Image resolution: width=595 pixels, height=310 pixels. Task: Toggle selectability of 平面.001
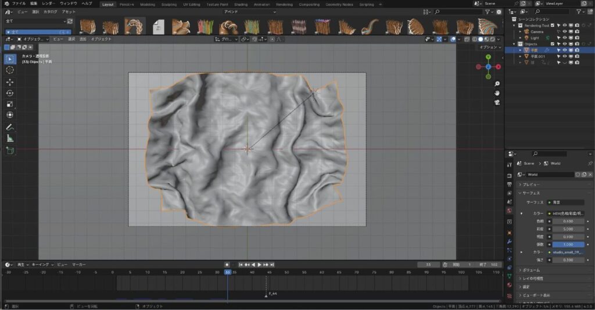(x=558, y=56)
